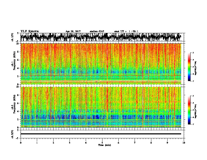Click the ch.2 colorbar log(PSD) unit label

click(x=196, y=111)
